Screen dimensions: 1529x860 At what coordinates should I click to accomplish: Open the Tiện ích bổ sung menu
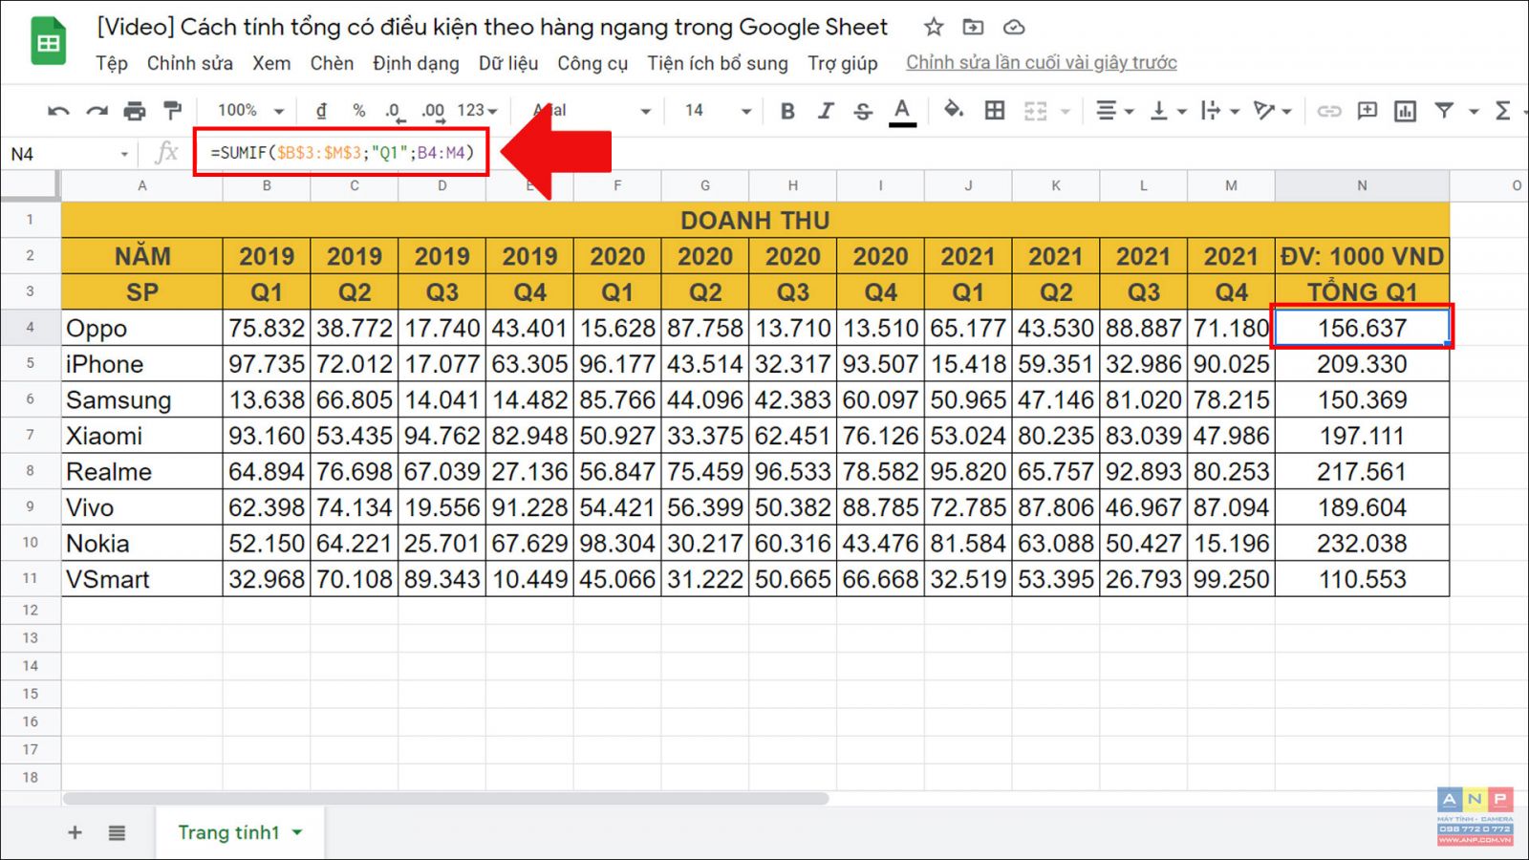click(718, 63)
